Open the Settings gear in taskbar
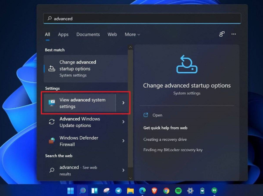This screenshot has height=196, width=263. pyautogui.click(x=190, y=191)
